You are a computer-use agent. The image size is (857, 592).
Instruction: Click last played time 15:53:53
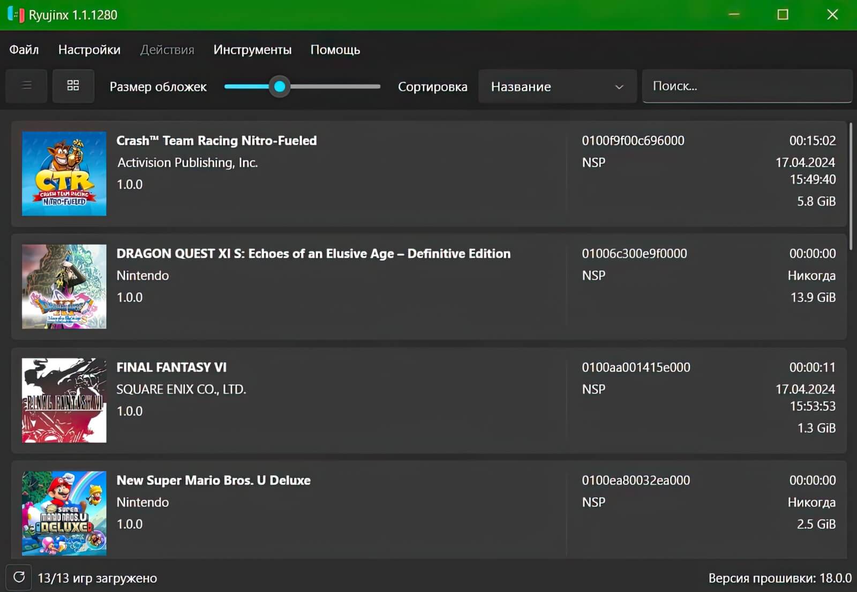coord(813,406)
